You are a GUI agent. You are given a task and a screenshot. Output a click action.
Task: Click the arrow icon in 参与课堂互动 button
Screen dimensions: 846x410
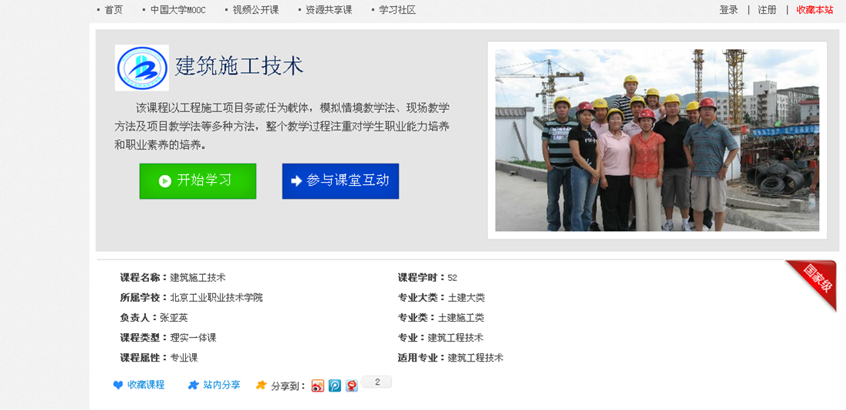coord(296,181)
